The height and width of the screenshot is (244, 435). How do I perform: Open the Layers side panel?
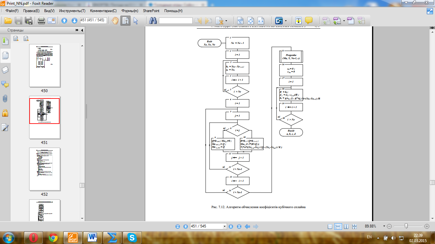(x=5, y=70)
